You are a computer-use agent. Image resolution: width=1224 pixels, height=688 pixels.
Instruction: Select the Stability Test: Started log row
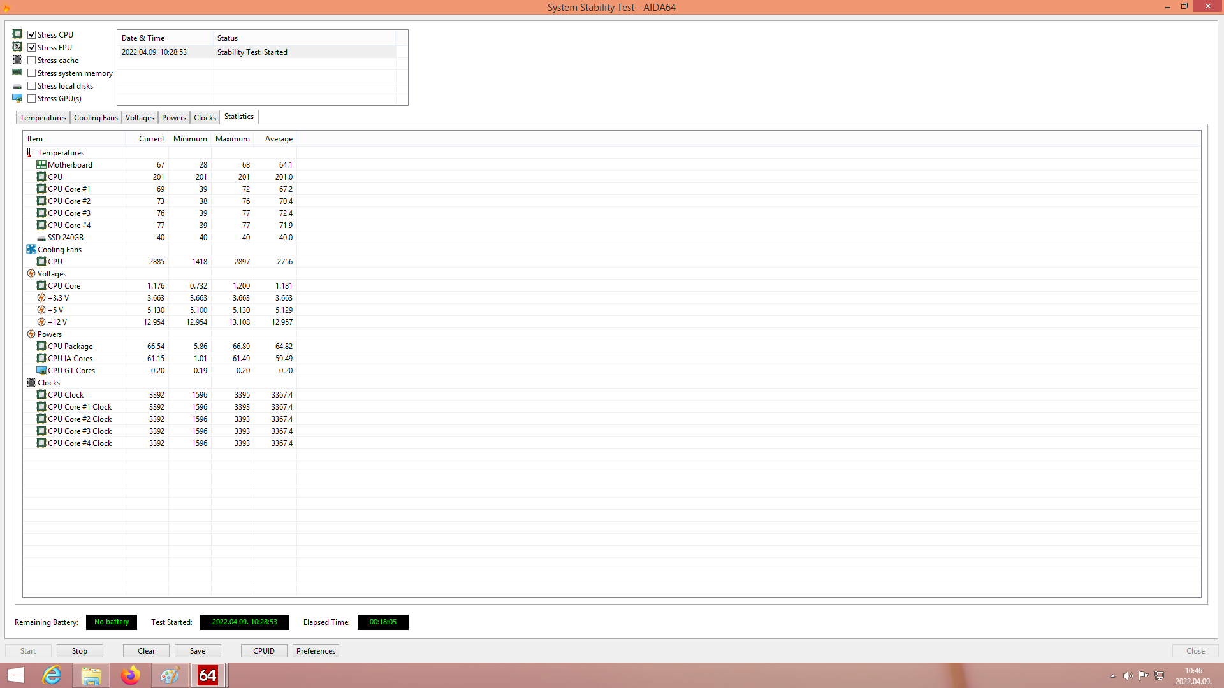tap(258, 52)
